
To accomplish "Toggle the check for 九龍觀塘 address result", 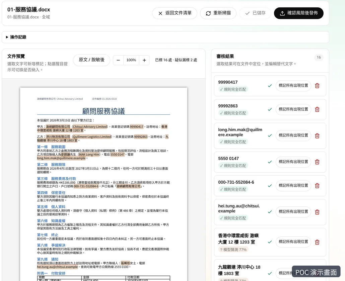I will click(270, 273).
